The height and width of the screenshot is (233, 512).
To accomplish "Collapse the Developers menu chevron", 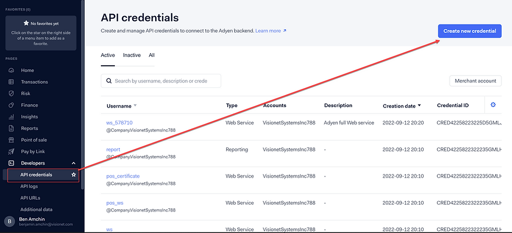I will [x=74, y=163].
